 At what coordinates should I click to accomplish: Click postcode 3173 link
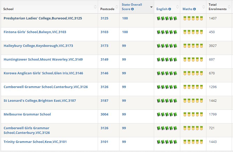(104, 46)
